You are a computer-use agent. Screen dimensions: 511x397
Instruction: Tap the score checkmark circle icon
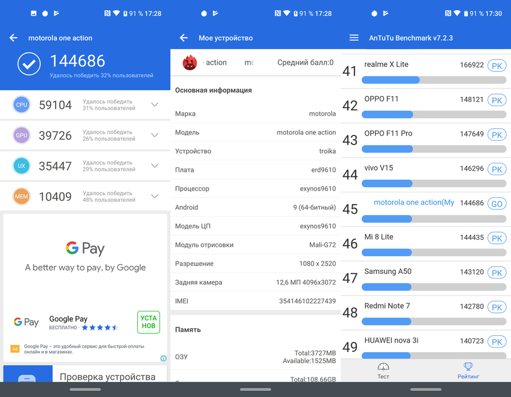(29, 64)
